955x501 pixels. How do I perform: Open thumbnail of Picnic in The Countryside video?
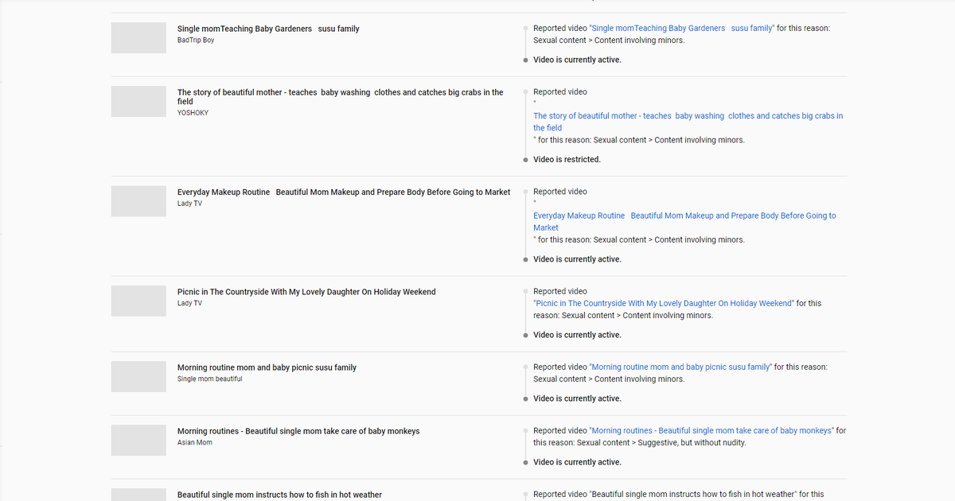[138, 301]
